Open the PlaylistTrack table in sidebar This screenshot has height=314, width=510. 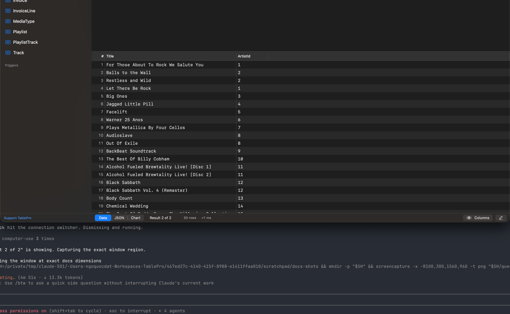(x=25, y=42)
